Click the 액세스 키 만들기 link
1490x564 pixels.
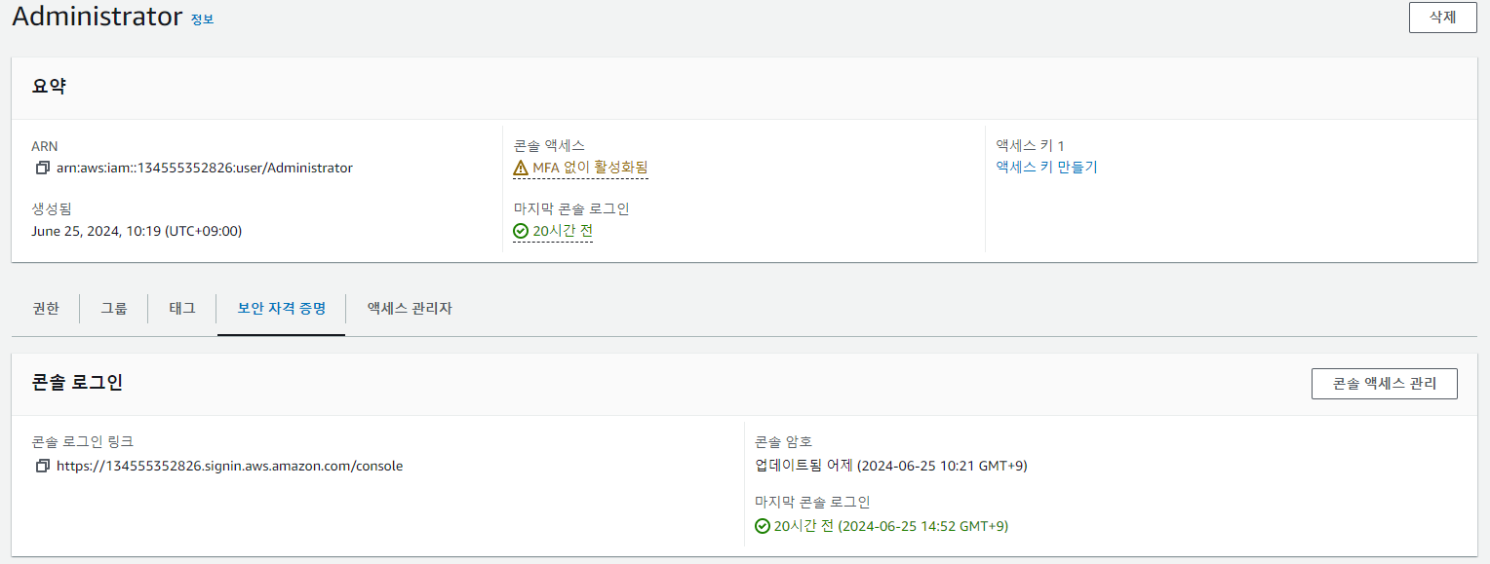pyautogui.click(x=1046, y=167)
